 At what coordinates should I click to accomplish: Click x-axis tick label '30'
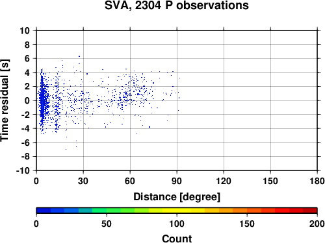(83, 181)
